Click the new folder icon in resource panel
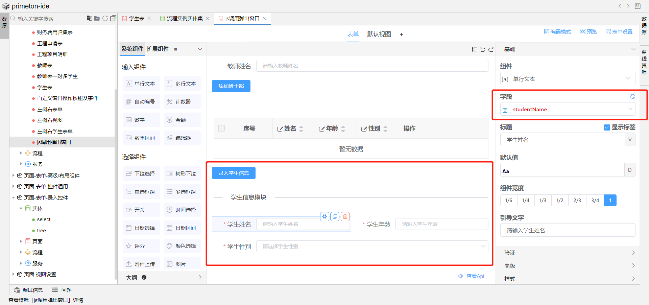649x305 pixels. [x=97, y=19]
